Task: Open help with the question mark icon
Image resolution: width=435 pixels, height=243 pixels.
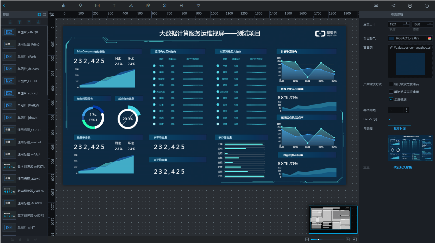Action: 410,6
